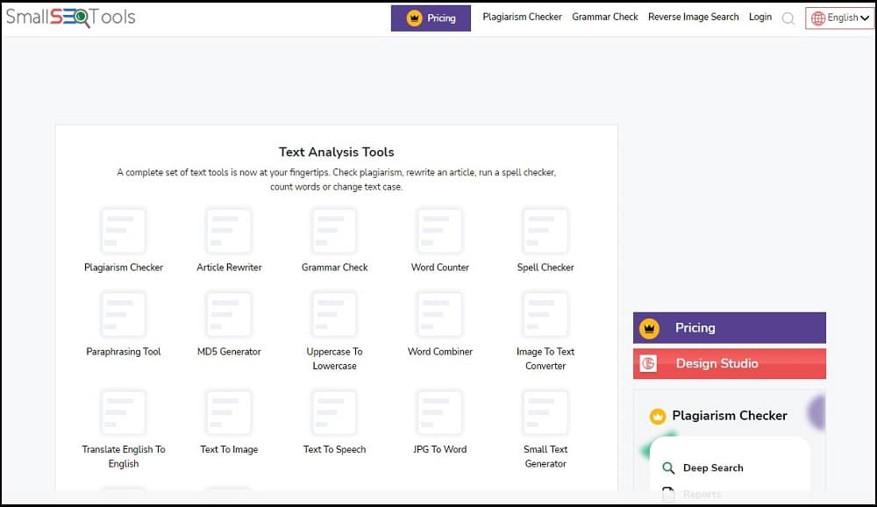Click the sidebar Plagiarism Checker card heading
The height and width of the screenshot is (507, 877).
pyautogui.click(x=730, y=416)
